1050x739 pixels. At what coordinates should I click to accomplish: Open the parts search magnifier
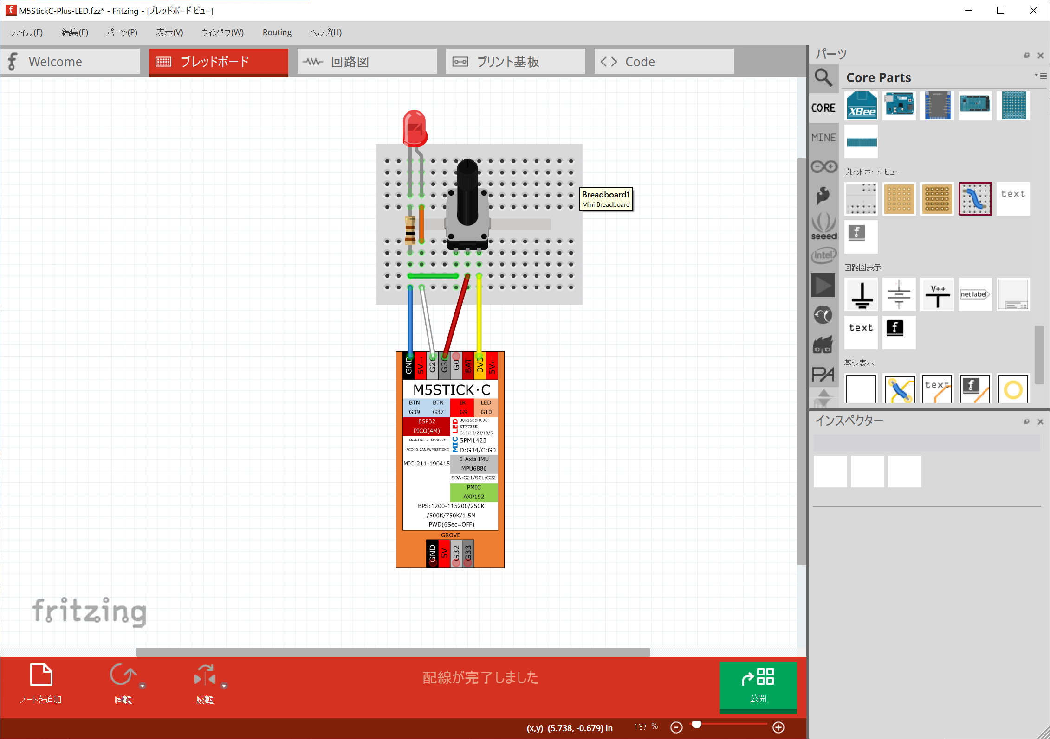(823, 77)
